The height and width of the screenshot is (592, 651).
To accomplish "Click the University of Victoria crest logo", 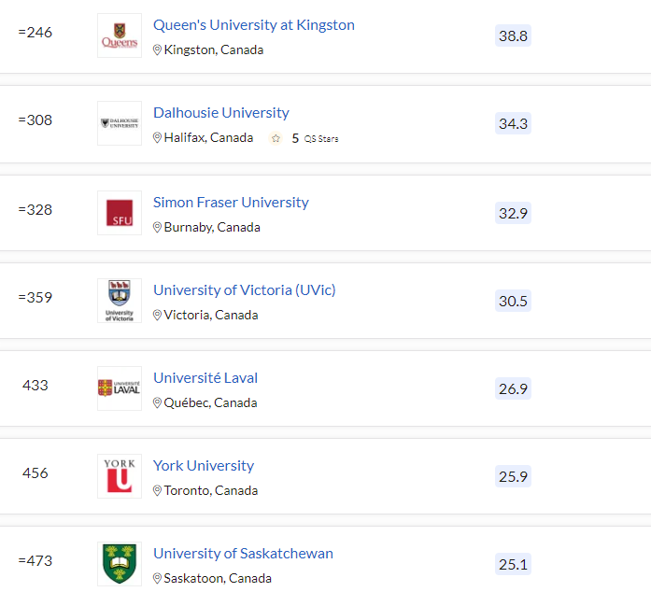I will (x=120, y=301).
